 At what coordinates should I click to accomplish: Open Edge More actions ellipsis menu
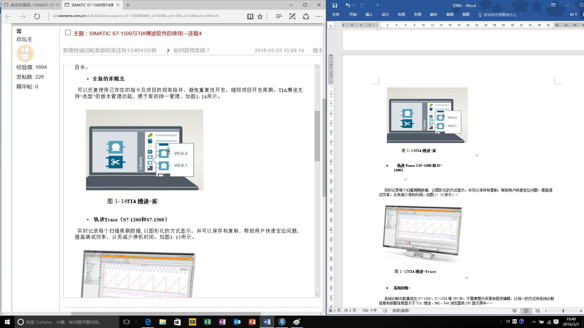tap(319, 16)
